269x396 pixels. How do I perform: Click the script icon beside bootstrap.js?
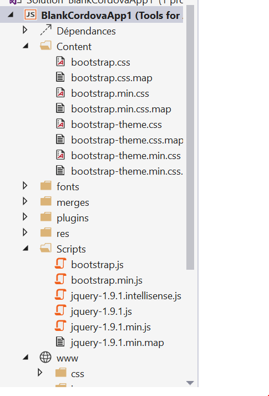tap(60, 264)
